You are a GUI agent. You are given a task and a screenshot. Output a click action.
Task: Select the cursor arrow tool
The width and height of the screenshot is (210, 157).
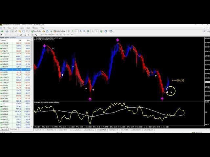[x=2, y=35]
